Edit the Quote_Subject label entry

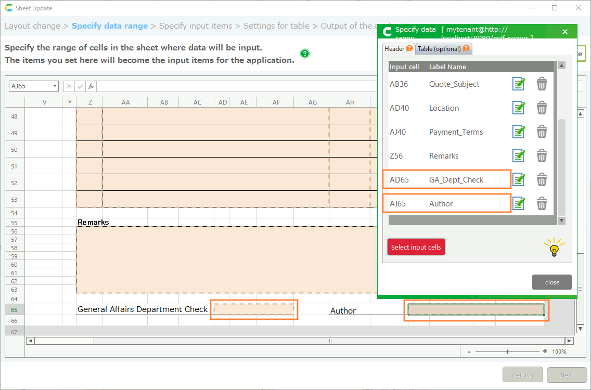[518, 84]
